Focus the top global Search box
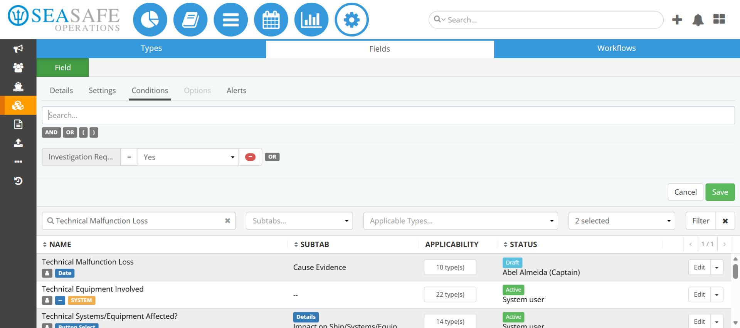This screenshot has width=740, height=328. coord(546,20)
